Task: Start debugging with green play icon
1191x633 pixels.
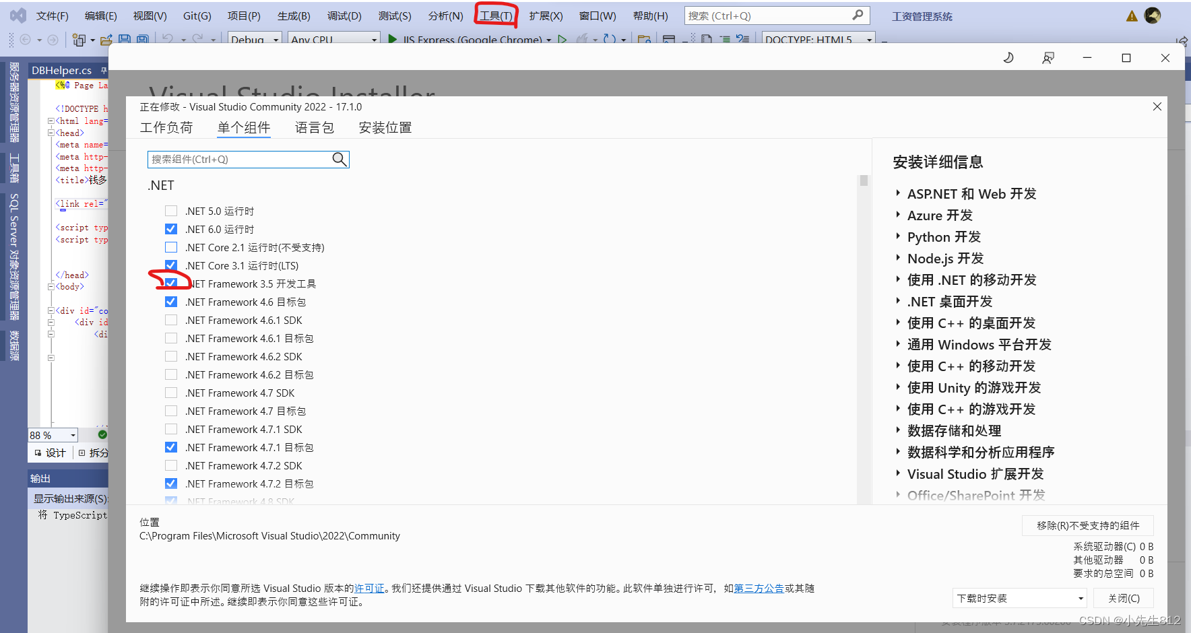Action: [x=393, y=40]
